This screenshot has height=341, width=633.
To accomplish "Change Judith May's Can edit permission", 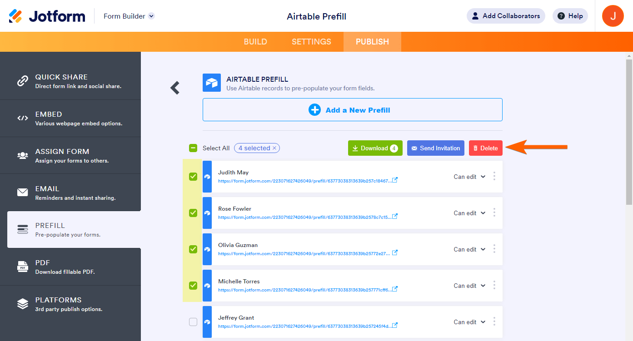I will point(469,177).
